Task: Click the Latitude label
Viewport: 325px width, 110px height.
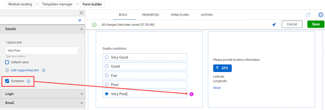Action: pos(219,77)
